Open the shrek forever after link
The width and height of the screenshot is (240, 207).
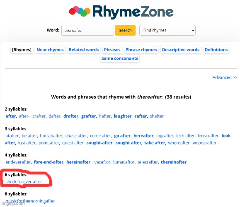coord(24,182)
